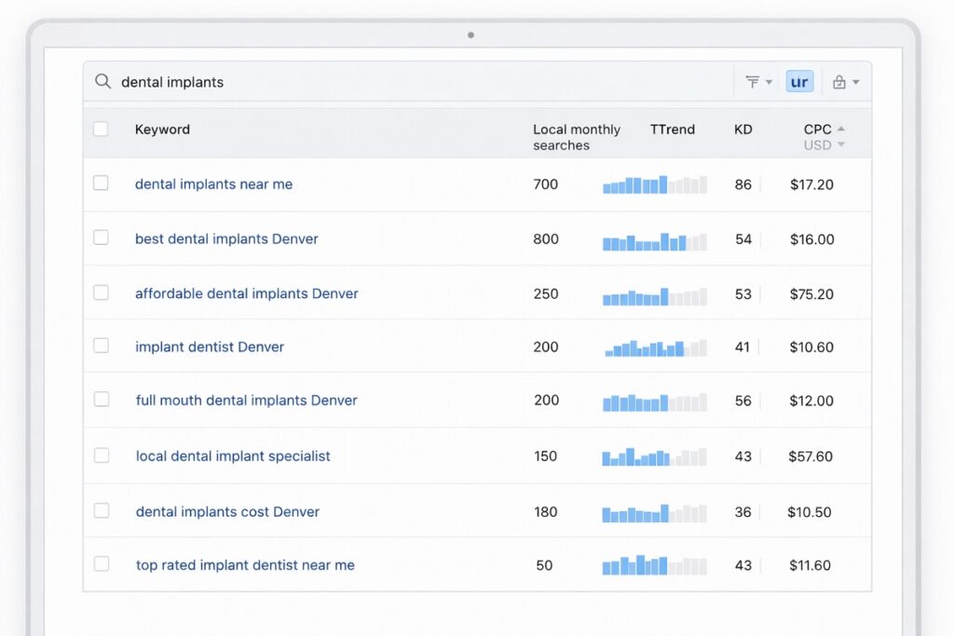This screenshot has height=636, width=954.
Task: Open the affordable dental implants Denver keyword link
Action: tap(246, 292)
